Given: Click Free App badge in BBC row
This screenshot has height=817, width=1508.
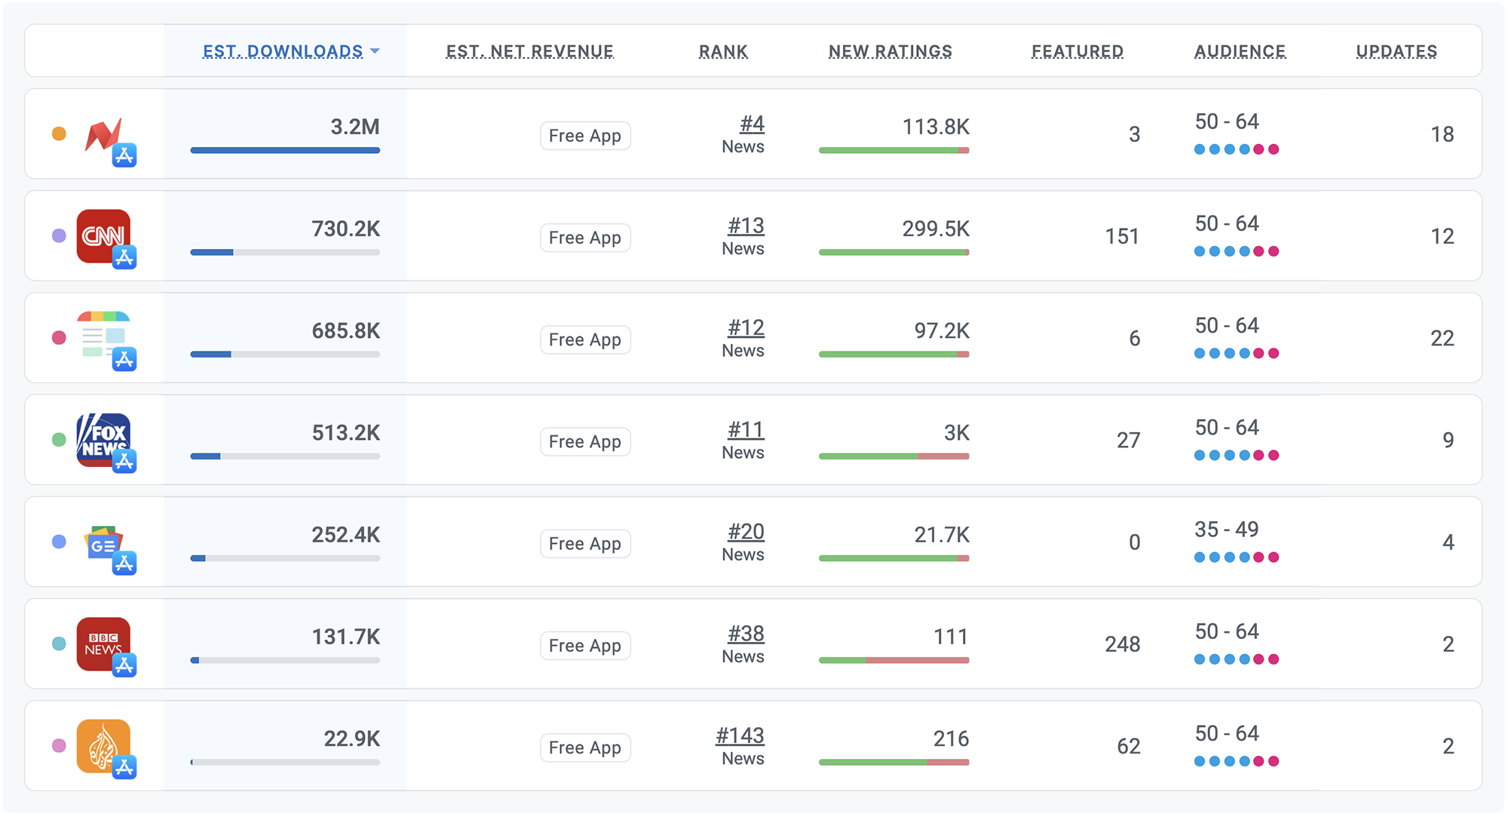Looking at the screenshot, I should [x=585, y=646].
